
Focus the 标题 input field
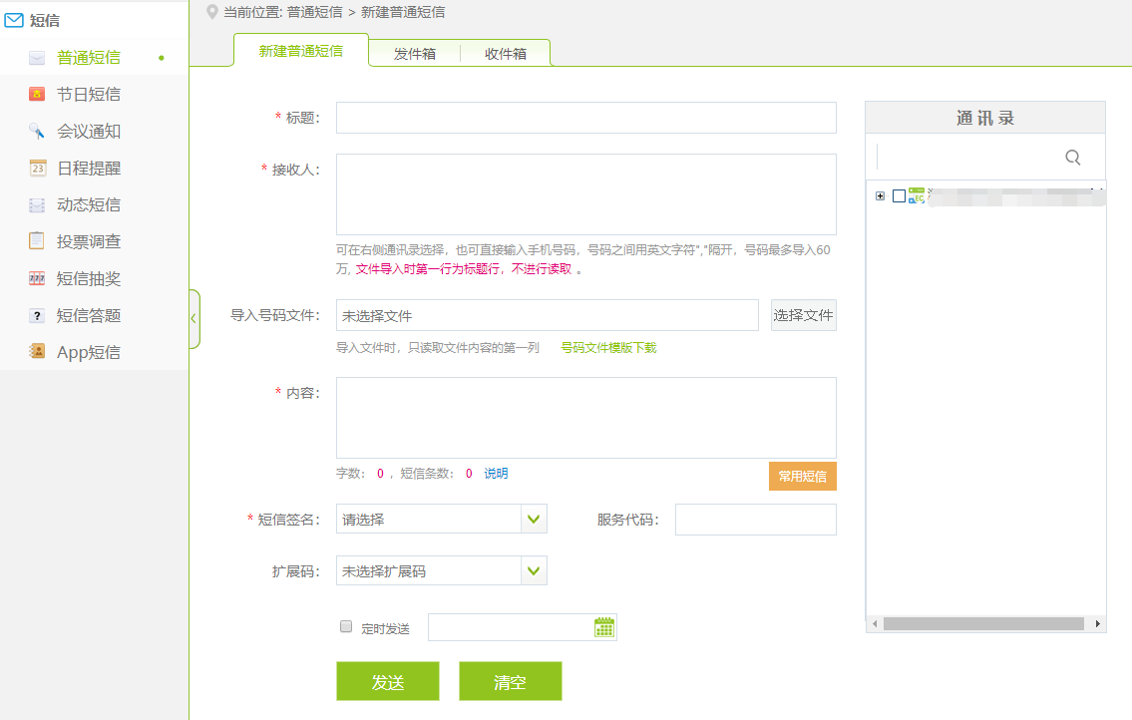pos(586,118)
